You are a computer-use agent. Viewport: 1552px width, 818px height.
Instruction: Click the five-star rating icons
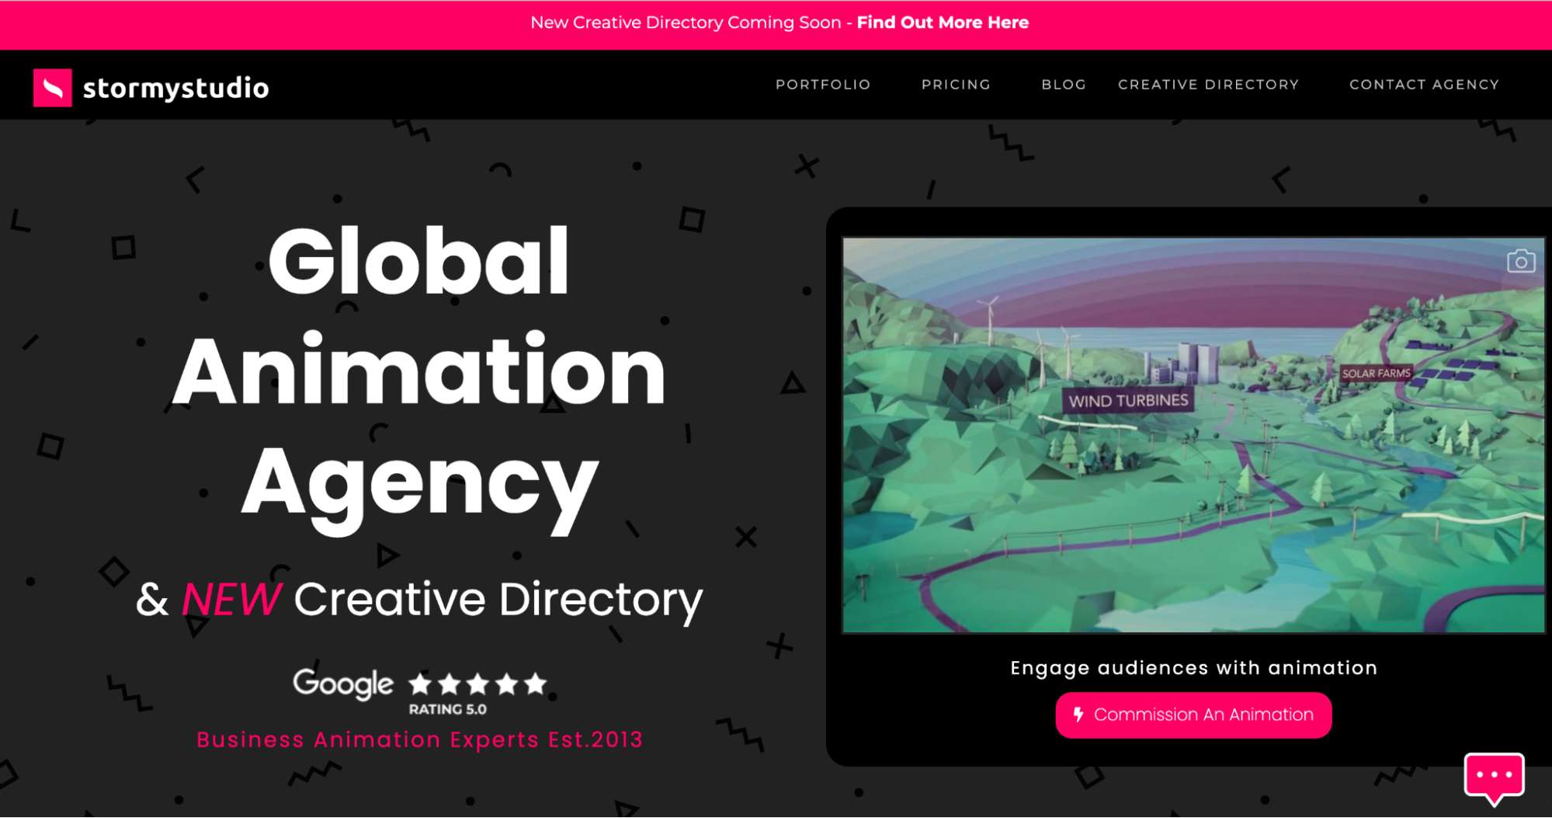pos(478,684)
